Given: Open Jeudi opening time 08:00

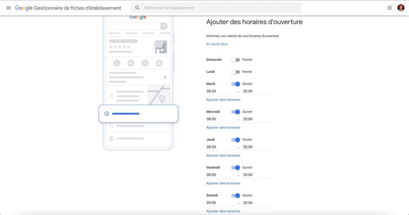Looking at the screenshot, I should [x=220, y=147].
